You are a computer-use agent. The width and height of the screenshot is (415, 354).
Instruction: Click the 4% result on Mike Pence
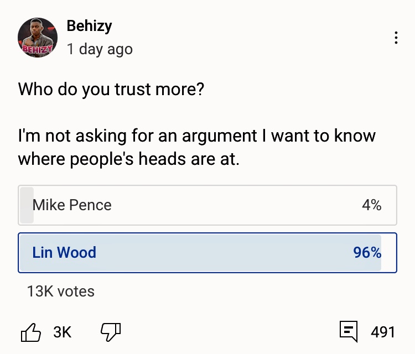coord(371,205)
